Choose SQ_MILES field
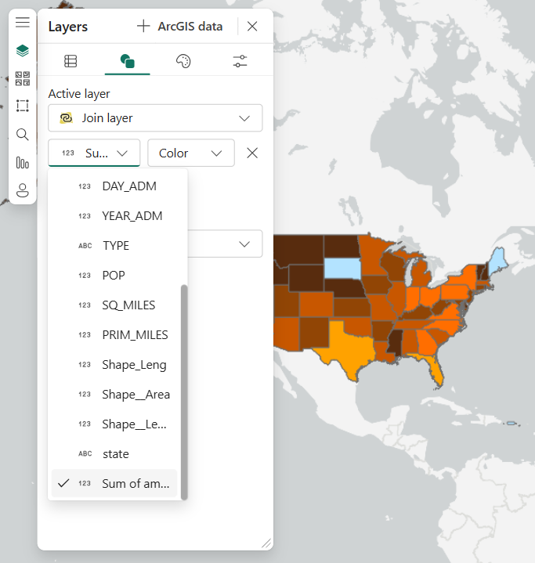The image size is (535, 563). click(114, 305)
